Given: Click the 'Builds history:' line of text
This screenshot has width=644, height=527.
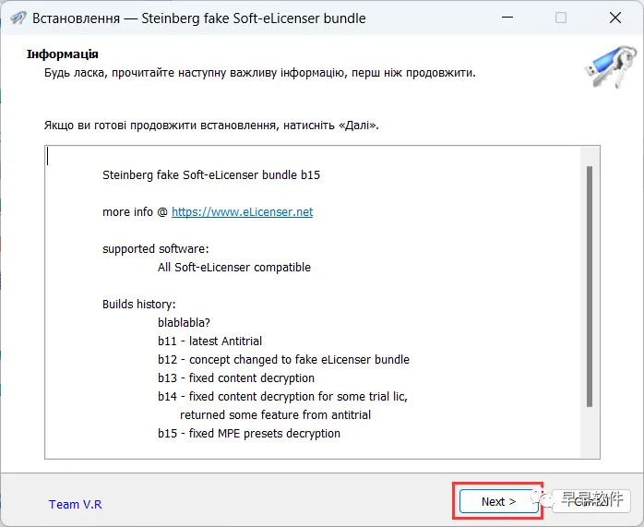Looking at the screenshot, I should [x=138, y=305].
